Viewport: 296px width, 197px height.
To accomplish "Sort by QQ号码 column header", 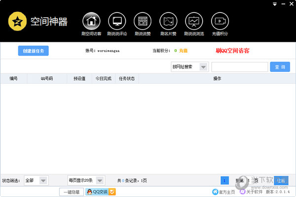I will 47,78.
